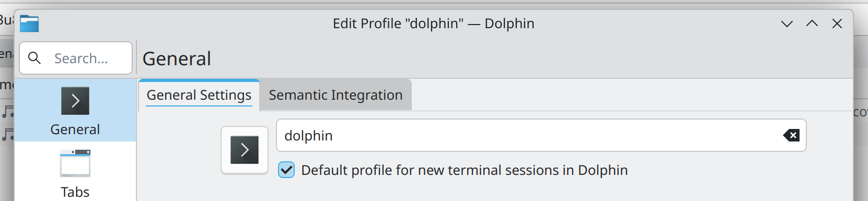868x201 pixels.
Task: Open the profile icon chooser button
Action: coord(245,150)
